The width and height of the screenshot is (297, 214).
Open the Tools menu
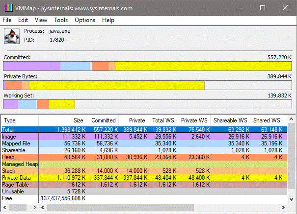coord(61,20)
